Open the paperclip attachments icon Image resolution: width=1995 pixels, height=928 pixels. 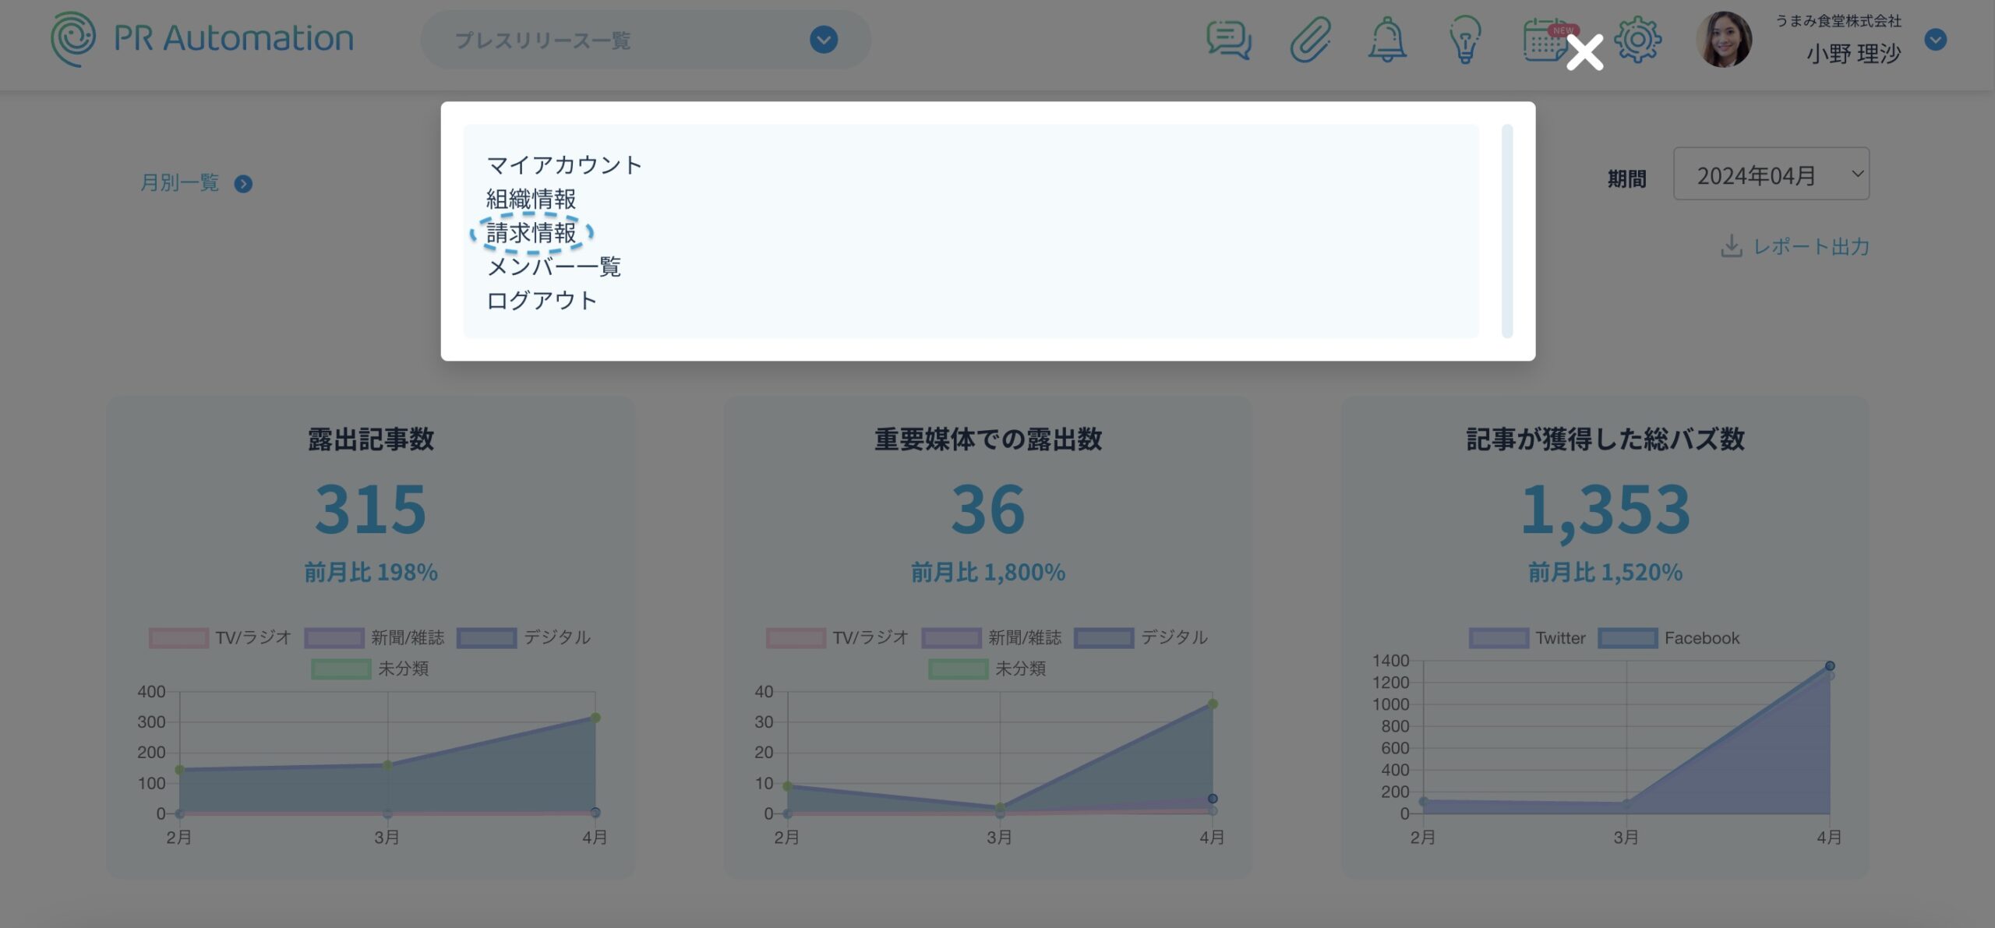[1310, 40]
